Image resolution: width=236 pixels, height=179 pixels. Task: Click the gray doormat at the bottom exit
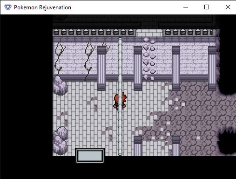[90, 156]
